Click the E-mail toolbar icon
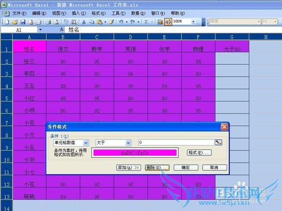The height and width of the screenshot is (211, 282). point(38,22)
